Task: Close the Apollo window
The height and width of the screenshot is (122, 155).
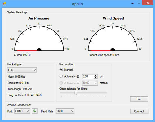Action: [148, 3]
